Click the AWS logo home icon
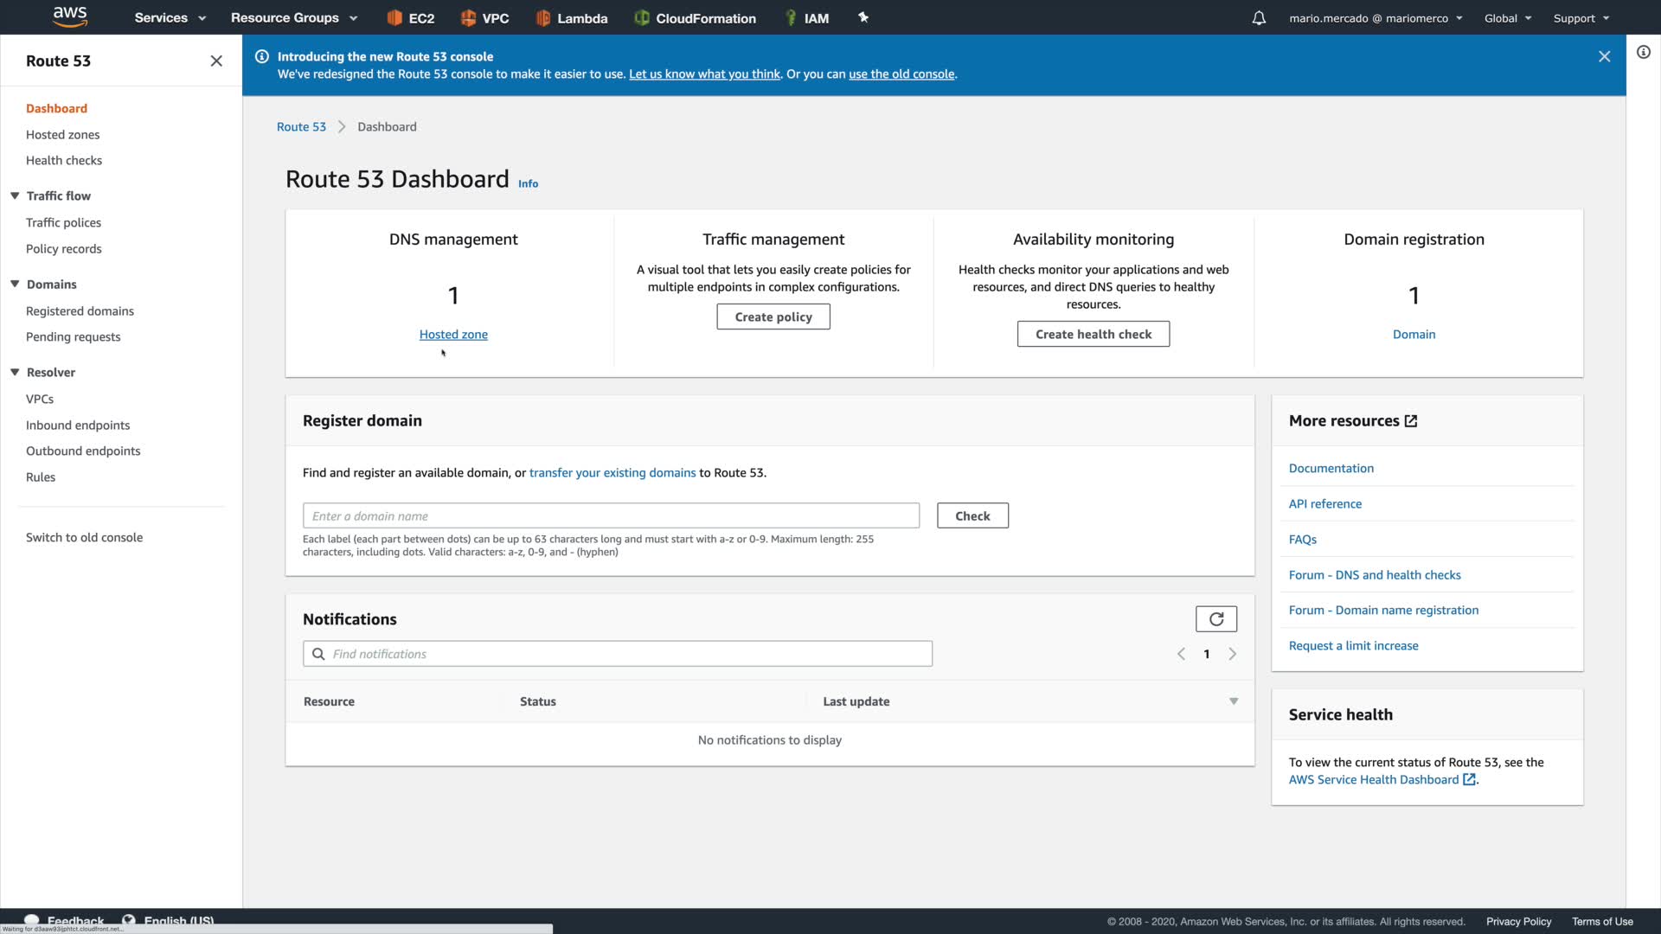The height and width of the screenshot is (934, 1661). point(70,16)
